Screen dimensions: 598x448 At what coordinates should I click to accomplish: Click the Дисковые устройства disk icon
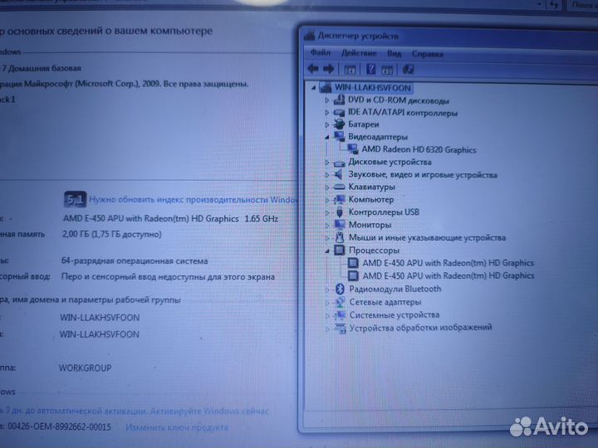(x=339, y=163)
